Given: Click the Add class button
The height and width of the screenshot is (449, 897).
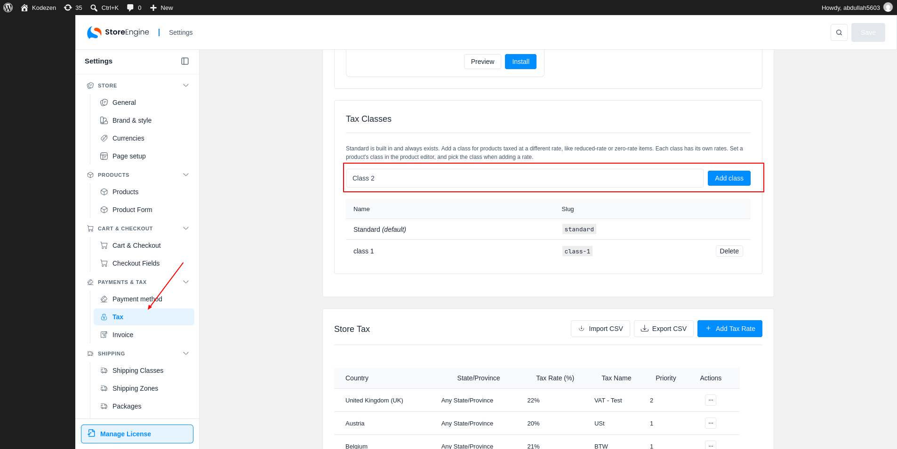Looking at the screenshot, I should click(x=729, y=178).
